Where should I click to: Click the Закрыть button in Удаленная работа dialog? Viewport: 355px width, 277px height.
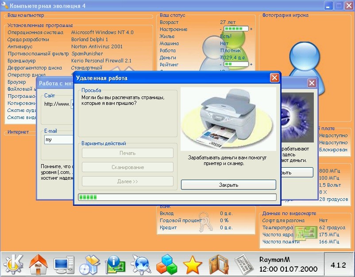tap(228, 185)
